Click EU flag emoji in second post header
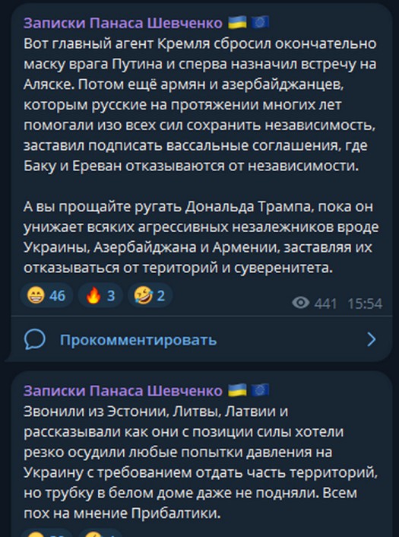Viewport: 399px width, 537px height. pyautogui.click(x=260, y=390)
